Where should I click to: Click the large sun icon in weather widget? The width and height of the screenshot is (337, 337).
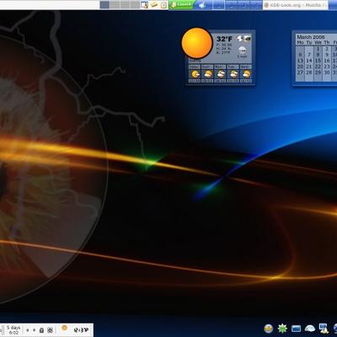pos(197,43)
